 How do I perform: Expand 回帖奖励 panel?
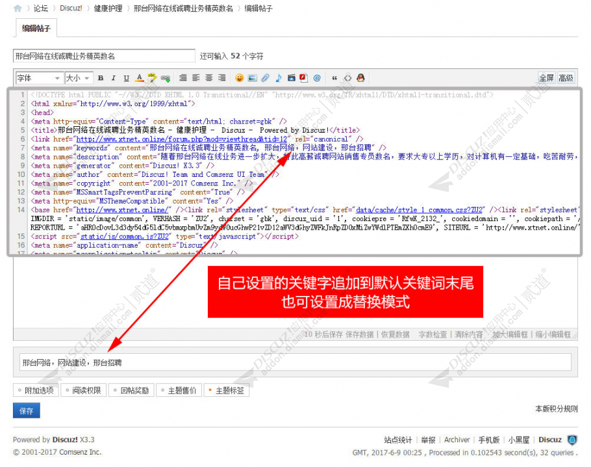click(131, 390)
